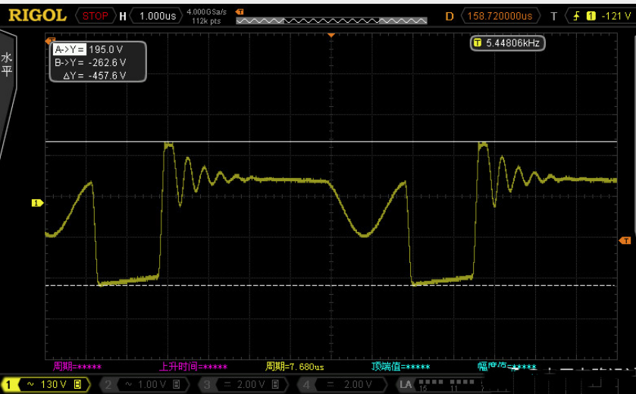Toggle channel 1 at 130 V
Screen dimensions: 636x394
45,384
